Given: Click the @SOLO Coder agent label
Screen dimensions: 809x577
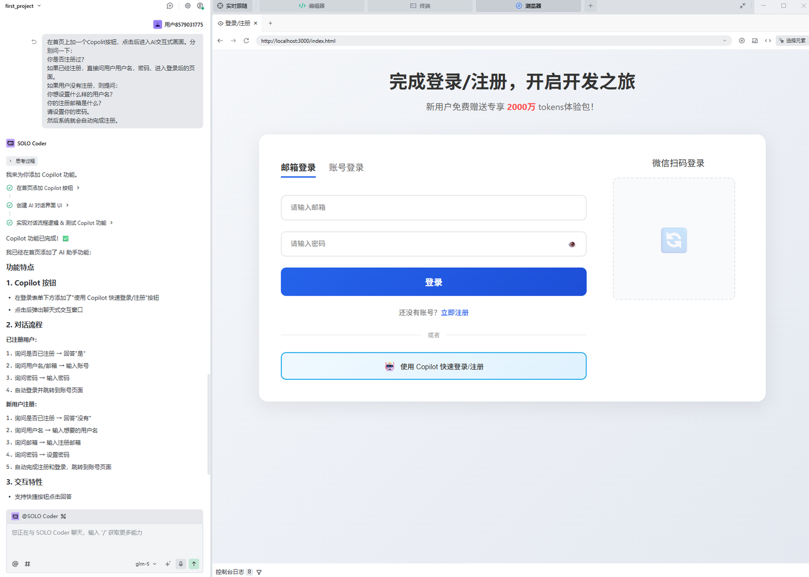Looking at the screenshot, I should pyautogui.click(x=39, y=516).
